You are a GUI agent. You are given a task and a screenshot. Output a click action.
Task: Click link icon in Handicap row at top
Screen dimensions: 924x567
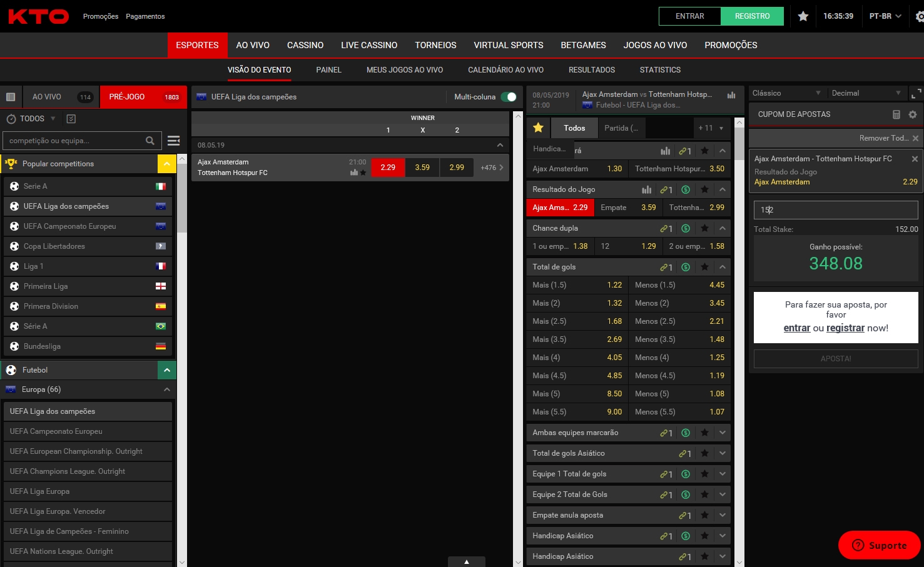[x=685, y=151]
